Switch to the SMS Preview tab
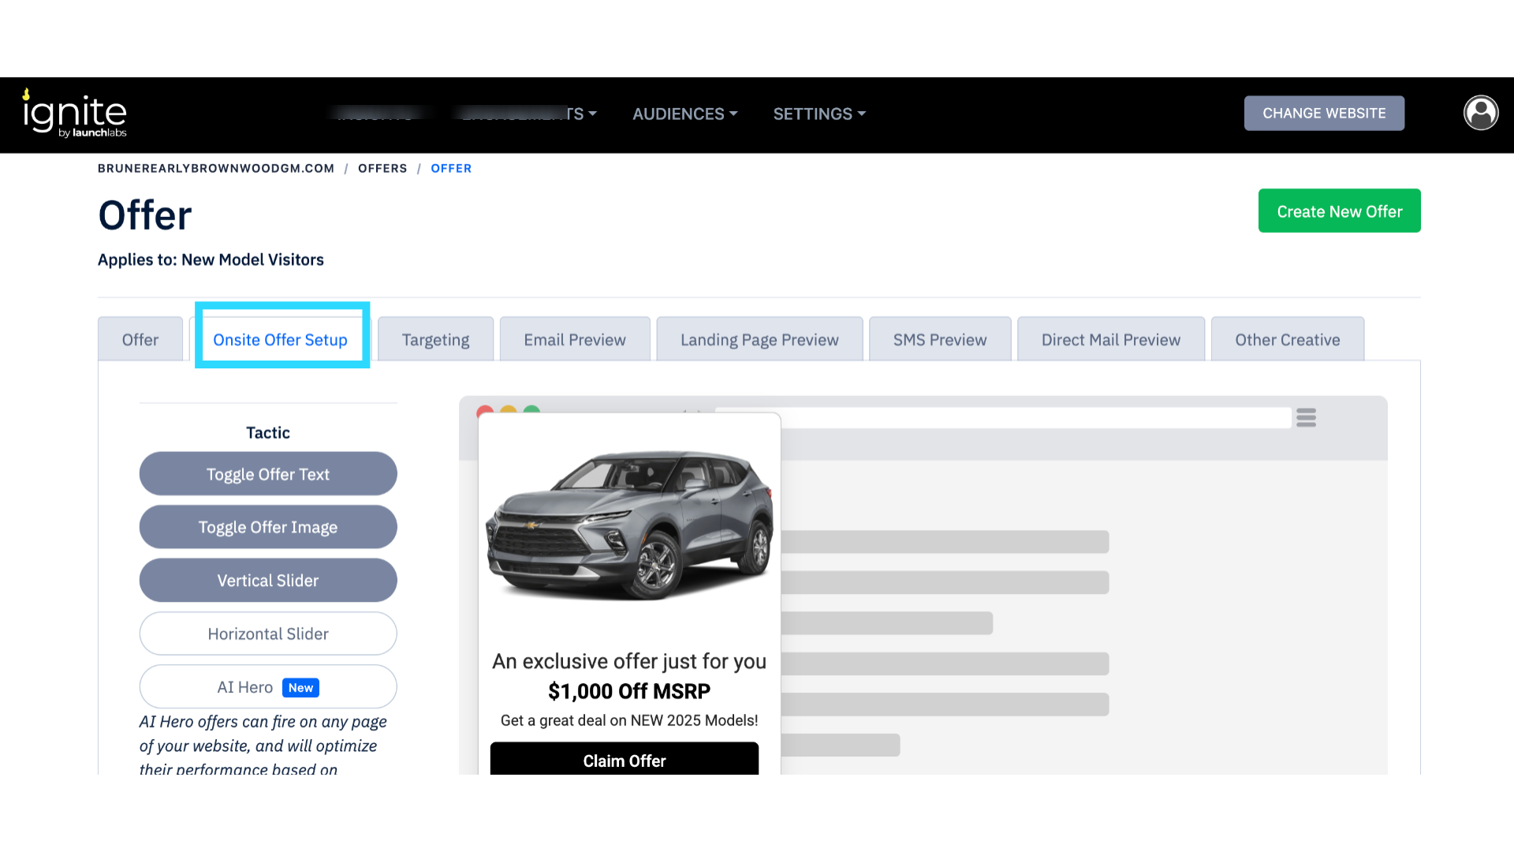 939,340
